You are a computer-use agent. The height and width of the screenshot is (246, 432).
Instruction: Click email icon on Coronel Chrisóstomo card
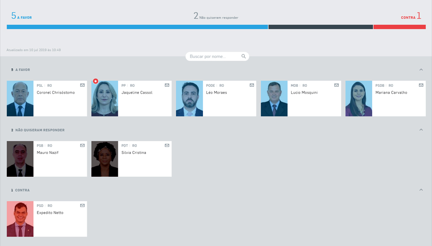click(x=82, y=85)
